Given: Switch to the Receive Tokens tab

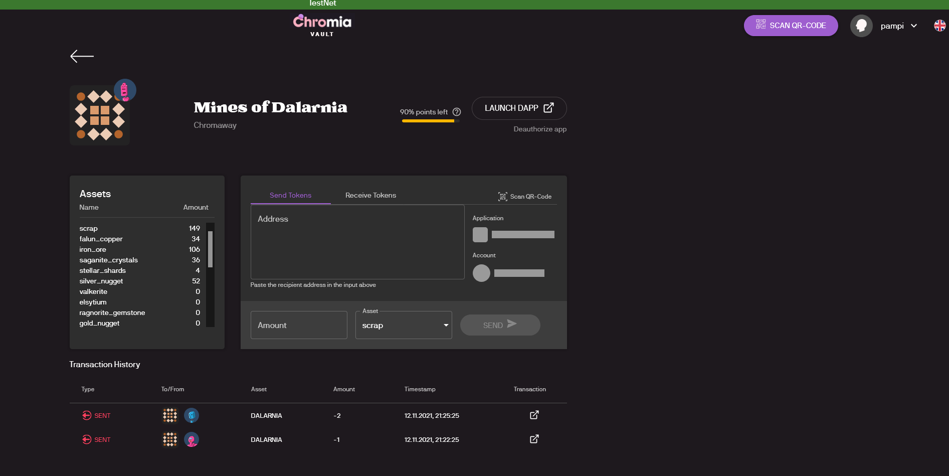Looking at the screenshot, I should [370, 195].
